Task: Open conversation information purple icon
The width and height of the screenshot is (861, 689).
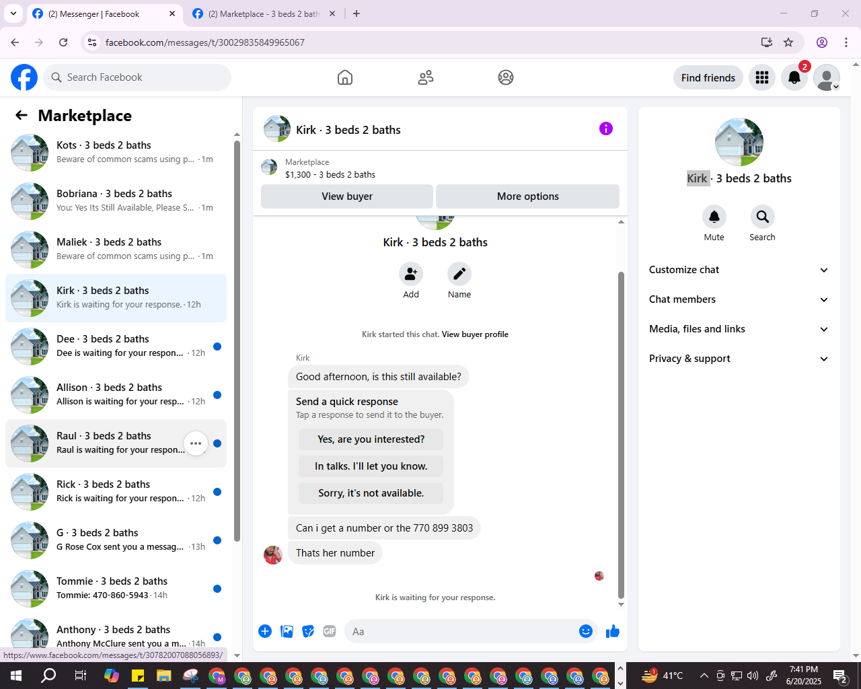Action: (606, 129)
